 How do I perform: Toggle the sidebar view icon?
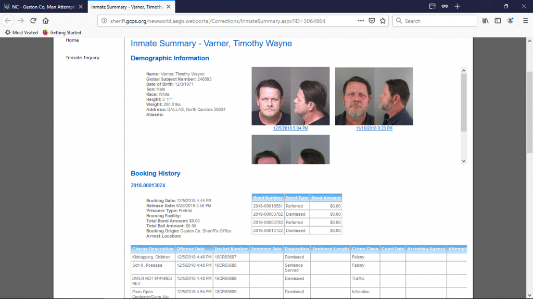[498, 21]
